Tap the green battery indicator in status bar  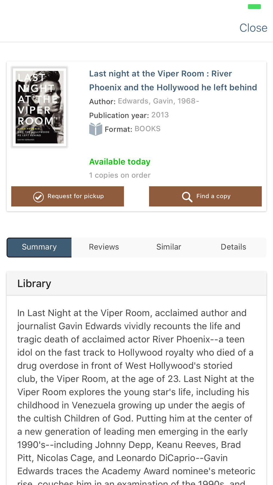(254, 7)
